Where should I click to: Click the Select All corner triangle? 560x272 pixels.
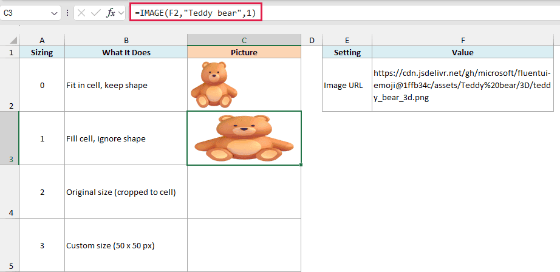[13, 40]
